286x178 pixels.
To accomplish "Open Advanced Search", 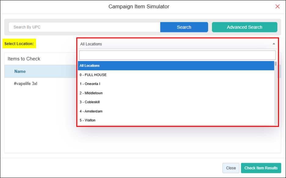I will (x=244, y=27).
